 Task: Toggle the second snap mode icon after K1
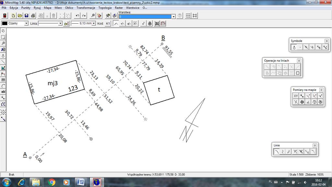click(122, 23)
